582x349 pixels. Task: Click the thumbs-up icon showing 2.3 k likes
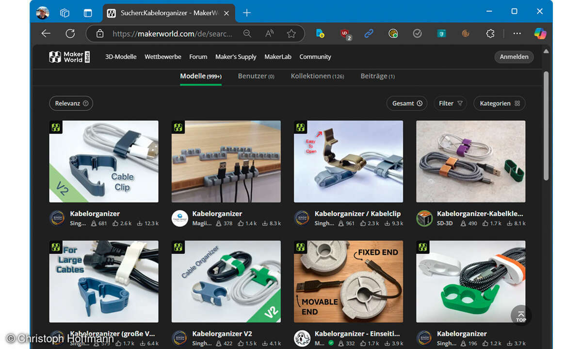tap(363, 223)
